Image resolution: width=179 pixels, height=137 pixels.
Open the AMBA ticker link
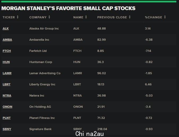pyautogui.click(x=7, y=40)
